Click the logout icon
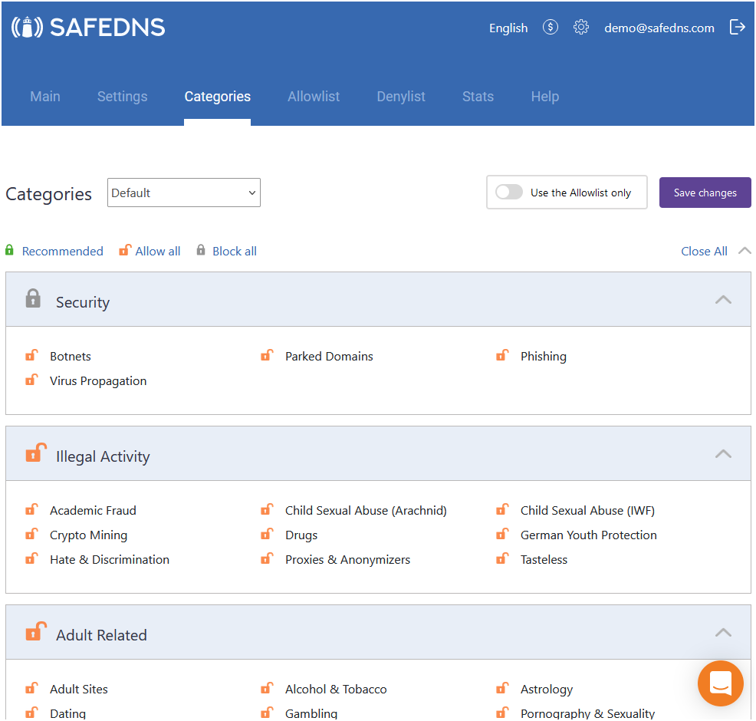Screen dimensions: 756x721 tap(737, 28)
